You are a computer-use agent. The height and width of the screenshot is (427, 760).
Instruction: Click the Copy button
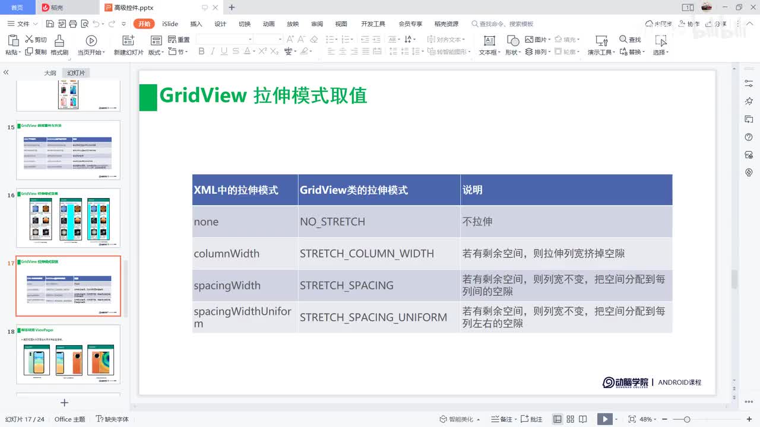click(x=36, y=52)
